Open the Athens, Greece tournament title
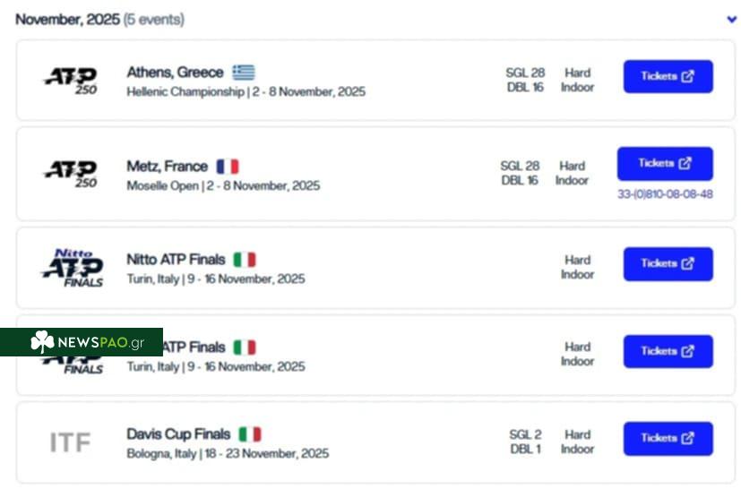This screenshot has height=489, width=741. (x=175, y=73)
